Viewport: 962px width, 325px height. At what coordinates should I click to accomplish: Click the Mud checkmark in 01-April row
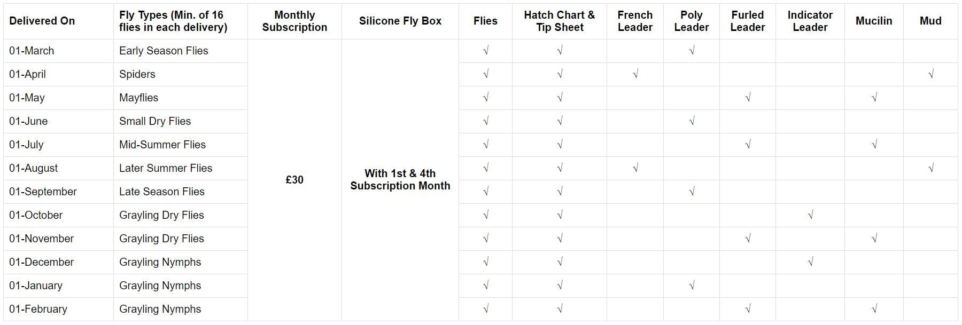click(930, 74)
